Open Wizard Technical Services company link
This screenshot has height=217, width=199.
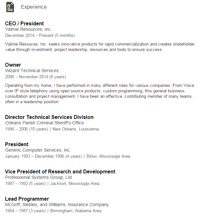click(x=32, y=71)
